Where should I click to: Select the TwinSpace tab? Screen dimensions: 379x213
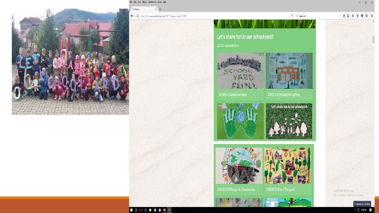point(144,9)
